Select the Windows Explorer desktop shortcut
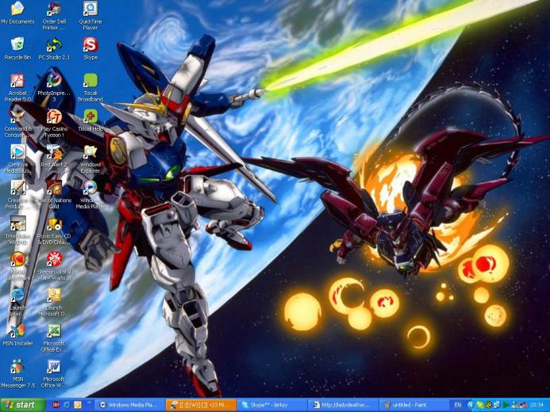550x412 pixels. pos(90,159)
